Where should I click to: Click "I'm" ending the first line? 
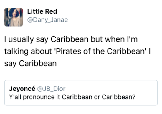132,39
